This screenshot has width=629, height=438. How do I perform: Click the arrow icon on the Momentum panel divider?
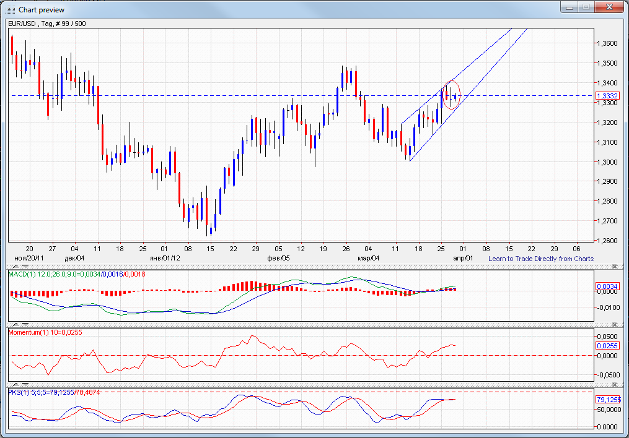click(15, 325)
